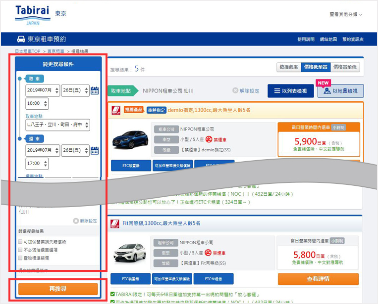Click demio指定,1300cc listing title
This screenshot has width=378, height=304.
click(x=209, y=110)
